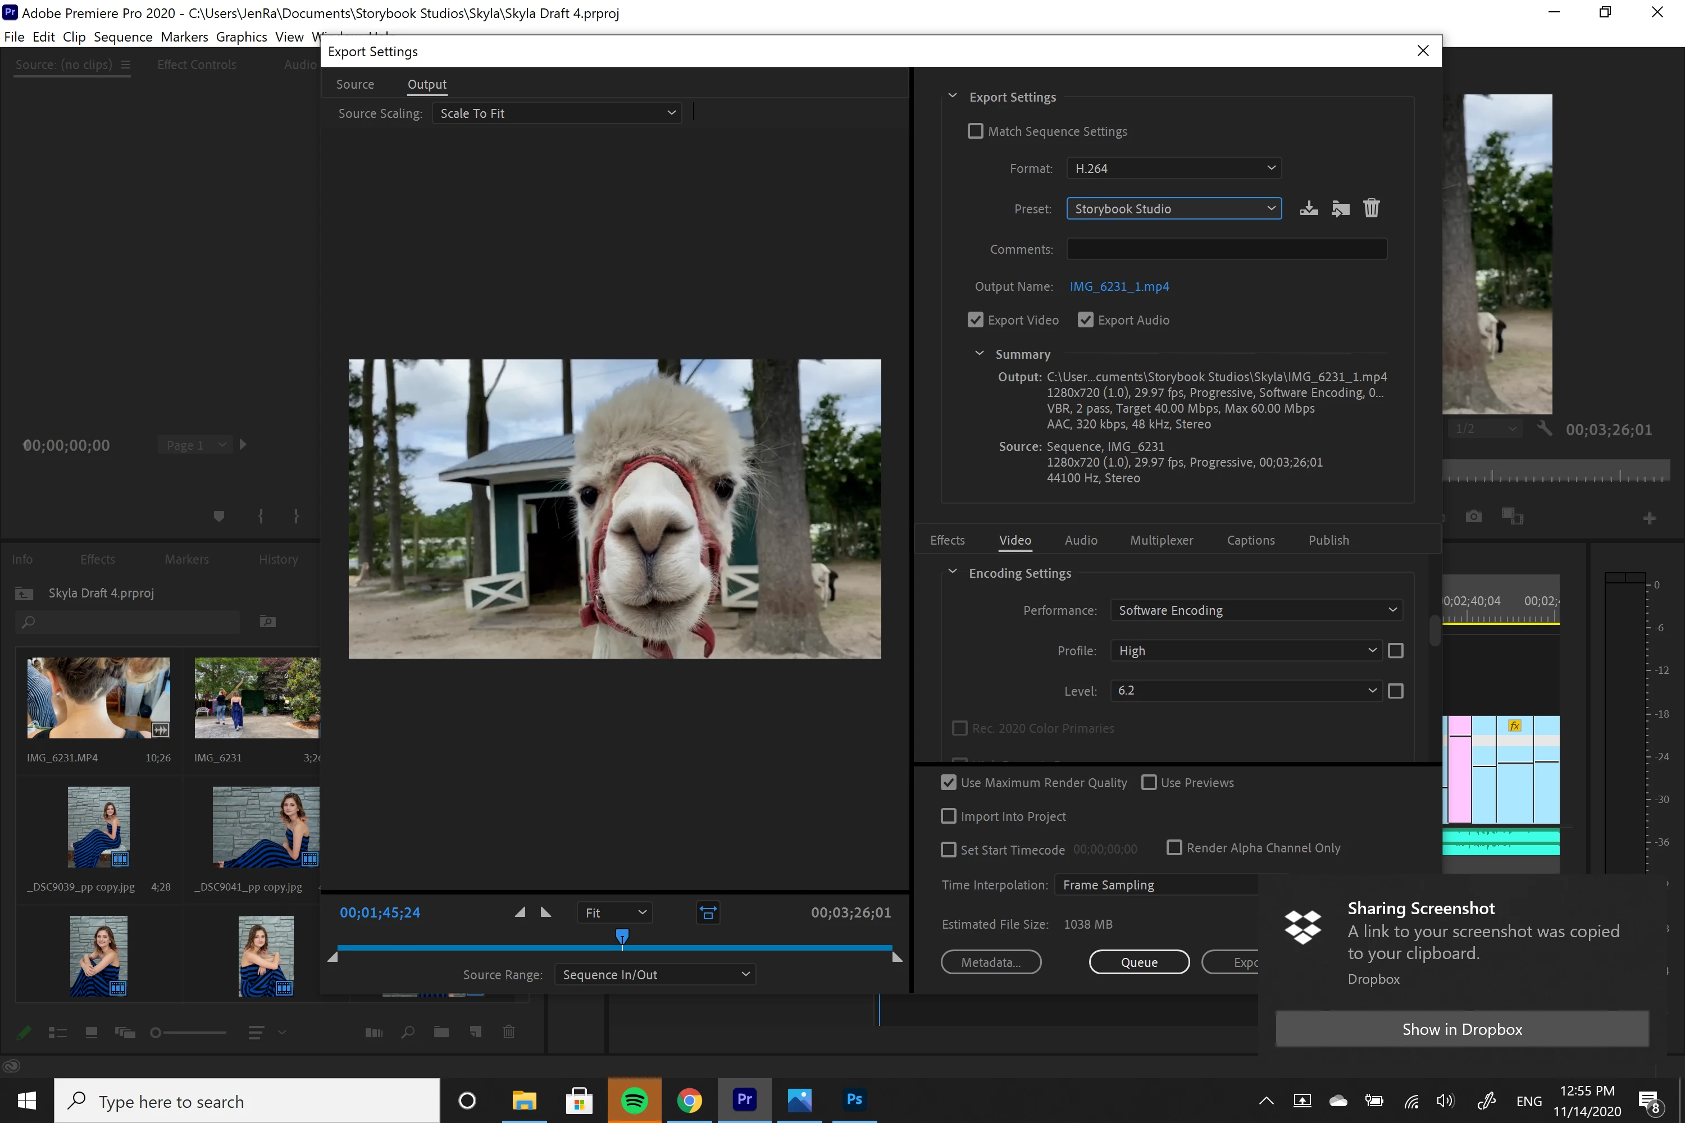The width and height of the screenshot is (1685, 1123).
Task: Open the Source Scaling dropdown
Action: (x=557, y=113)
